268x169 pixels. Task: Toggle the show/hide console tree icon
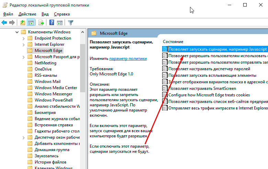(x=31, y=23)
